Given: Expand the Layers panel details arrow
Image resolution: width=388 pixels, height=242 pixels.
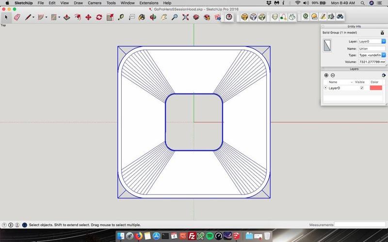Looking at the screenshot, I should coord(384,76).
